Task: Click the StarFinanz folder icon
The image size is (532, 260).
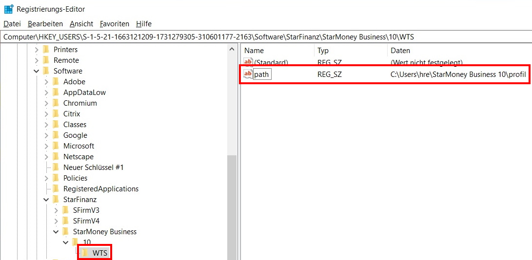Action: coord(56,199)
